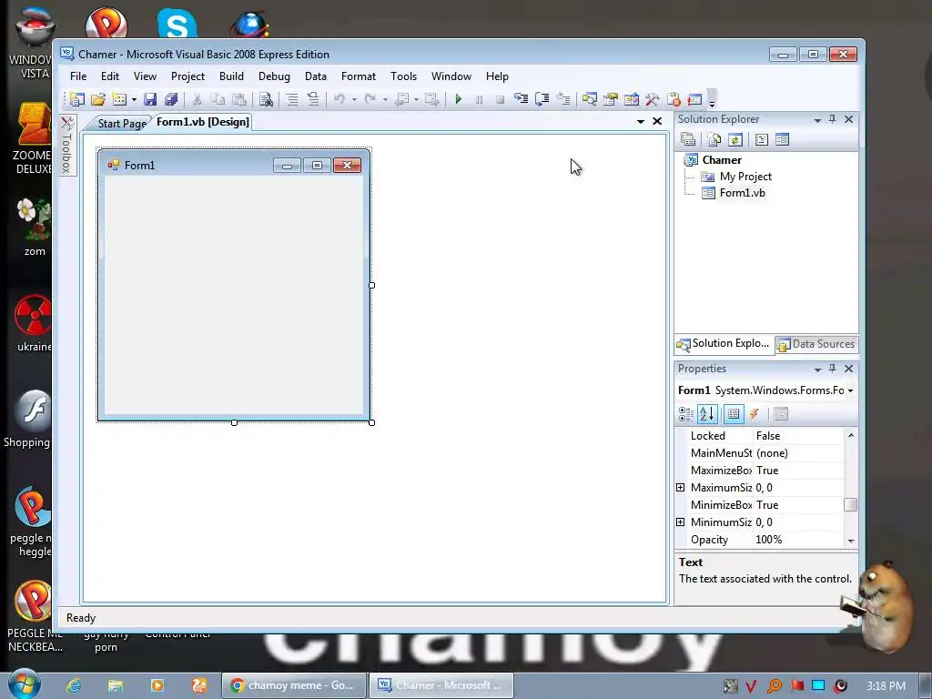
Task: Open the Properties Window toolbar icon
Action: point(611,99)
